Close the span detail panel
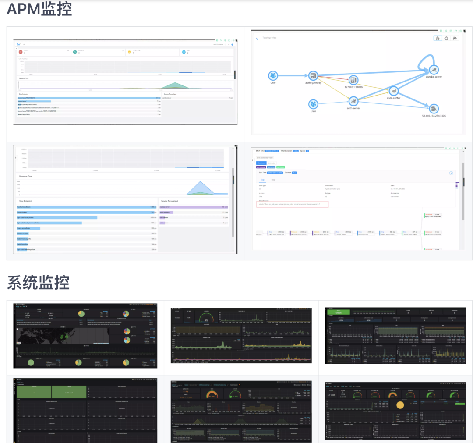The image size is (473, 443). point(451,173)
